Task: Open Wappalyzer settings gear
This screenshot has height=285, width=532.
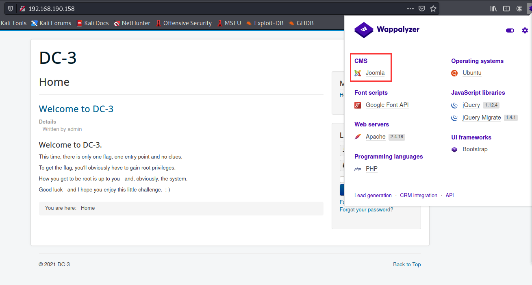Action: [525, 30]
